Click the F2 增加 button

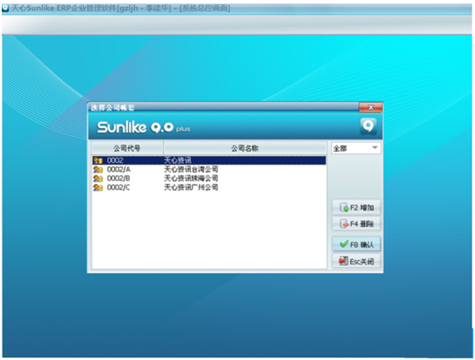[357, 207]
